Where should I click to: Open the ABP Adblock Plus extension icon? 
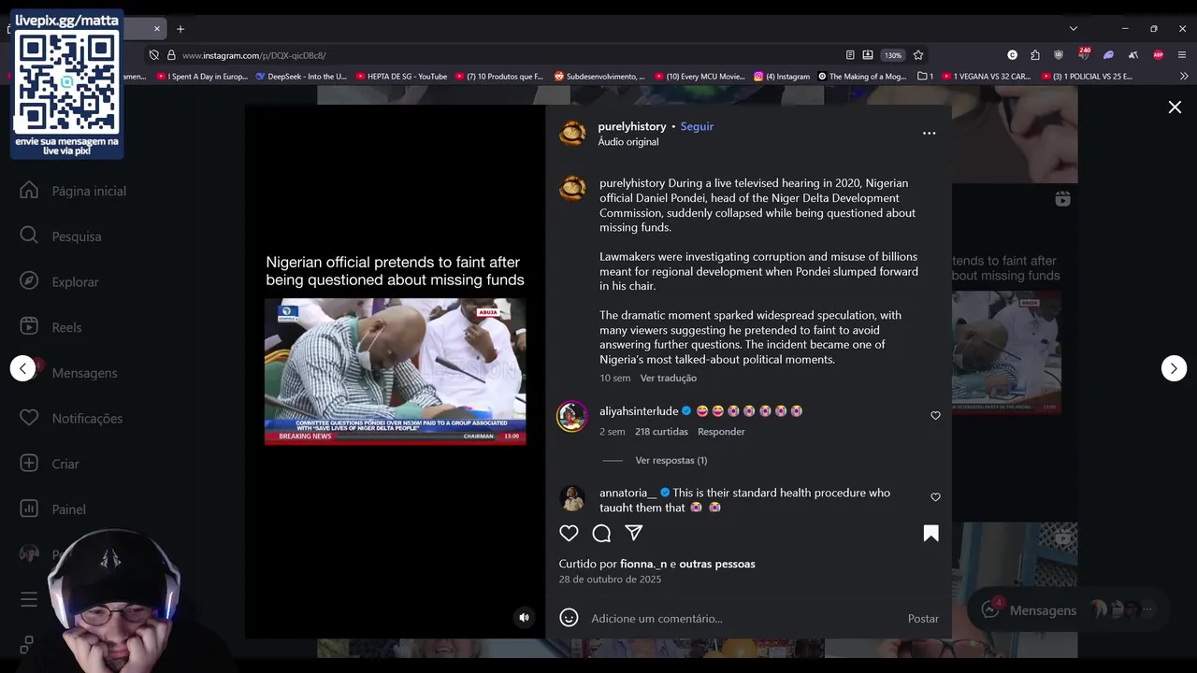[1158, 55]
